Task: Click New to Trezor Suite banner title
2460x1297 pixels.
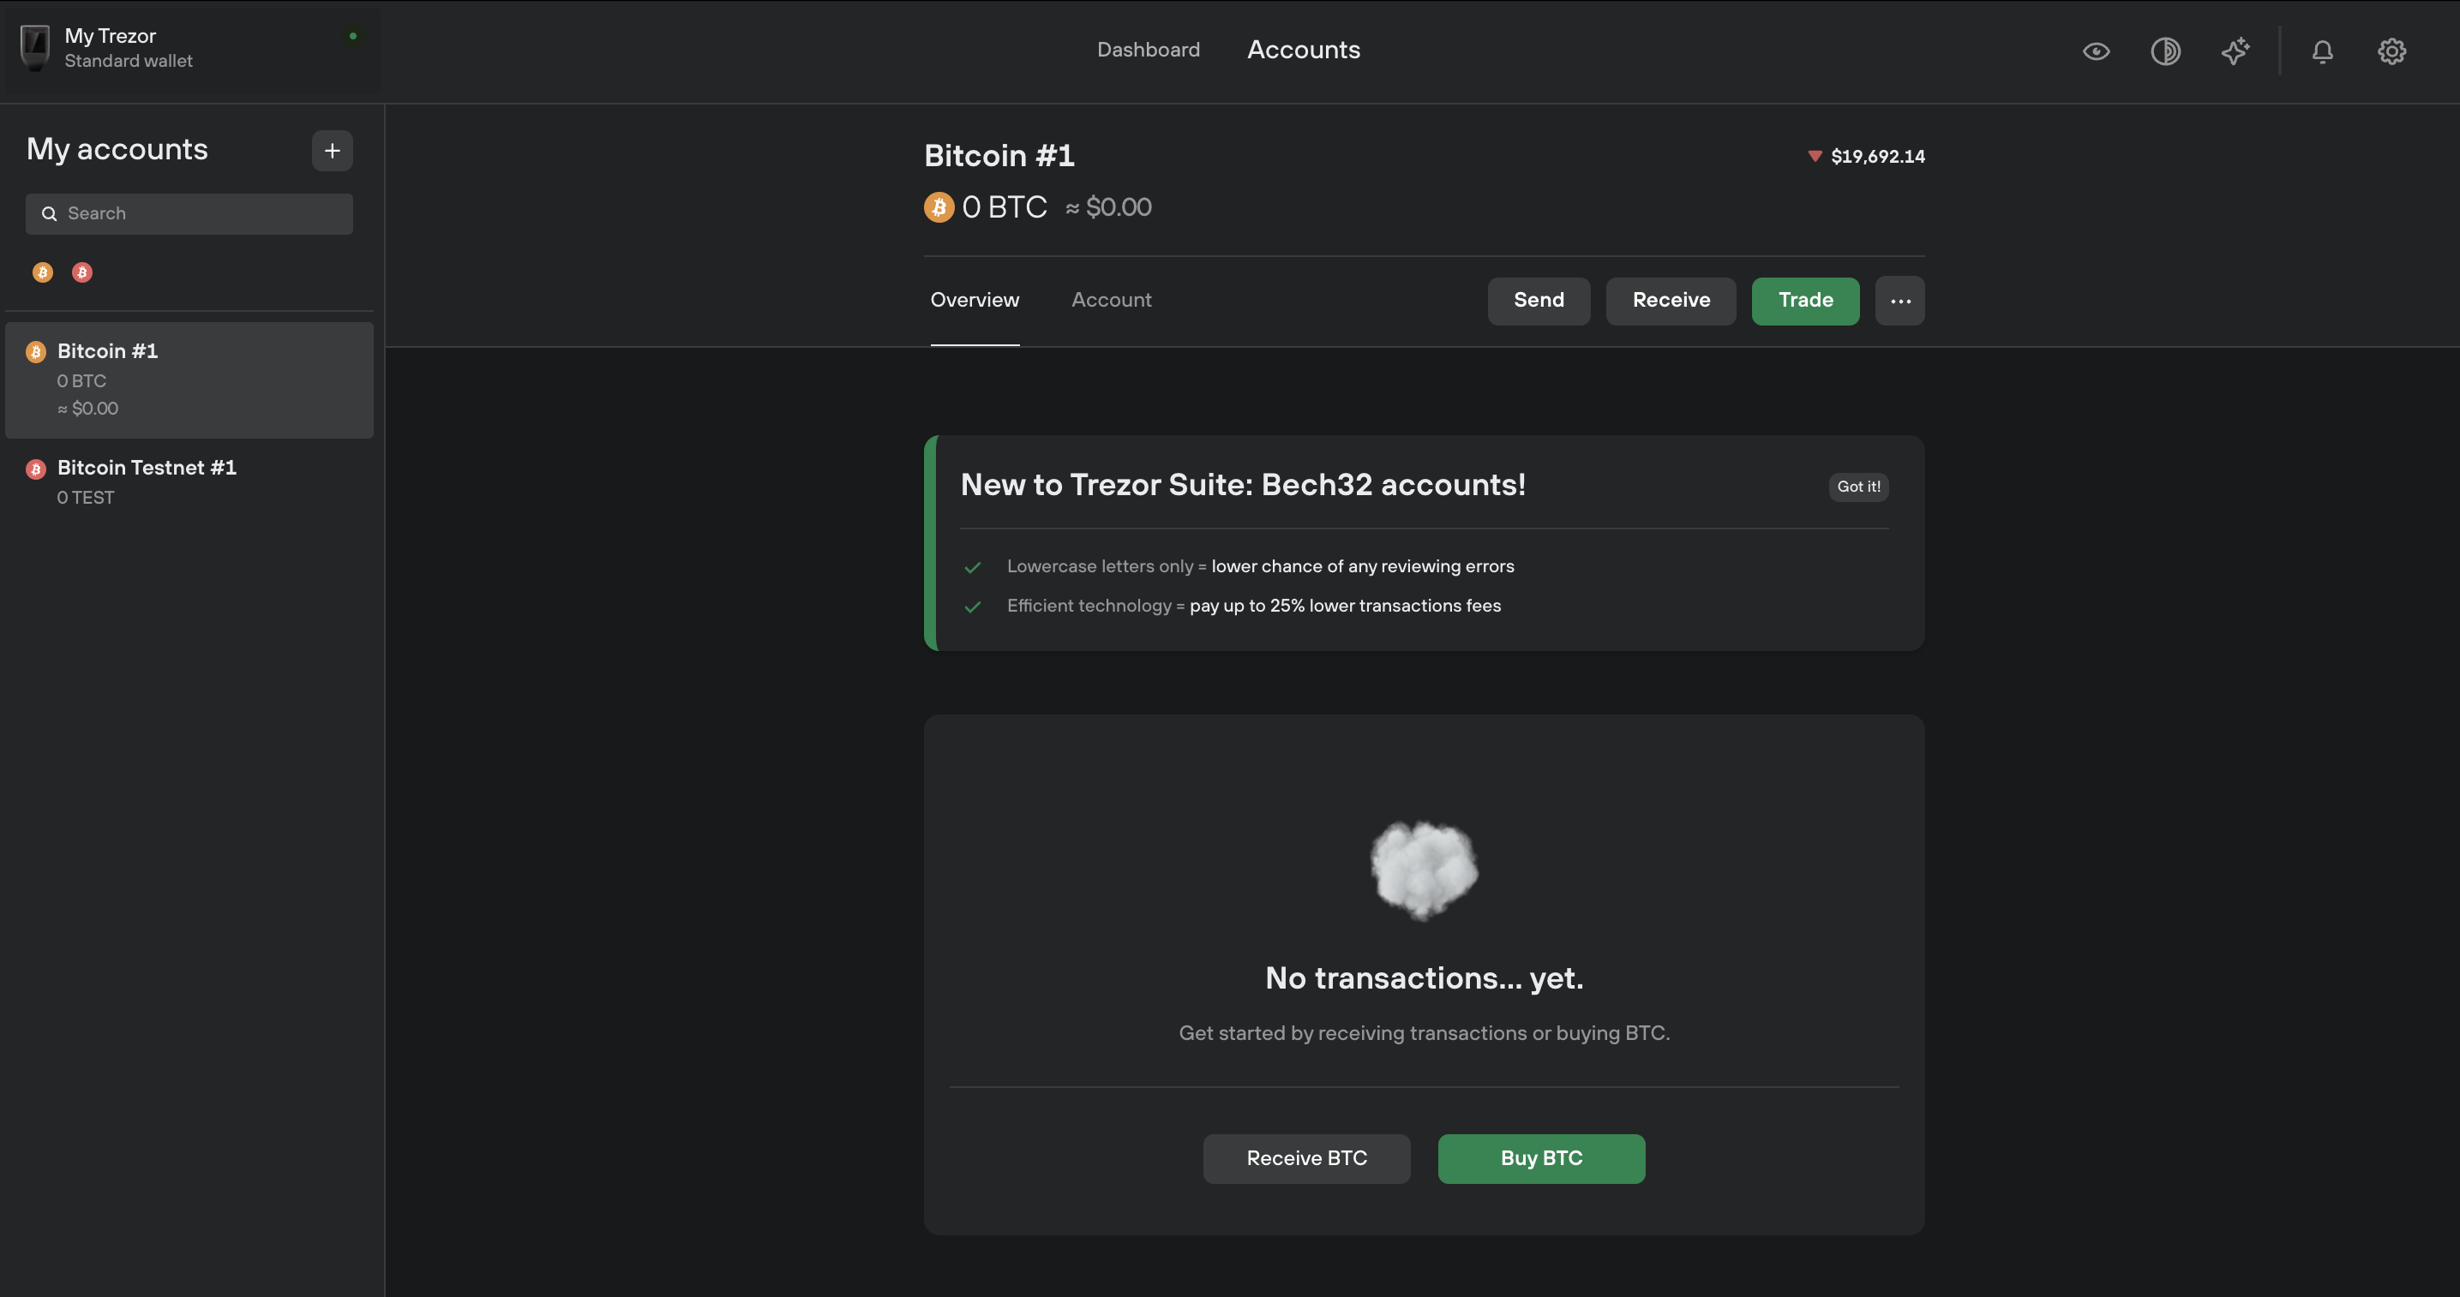Action: point(1242,485)
